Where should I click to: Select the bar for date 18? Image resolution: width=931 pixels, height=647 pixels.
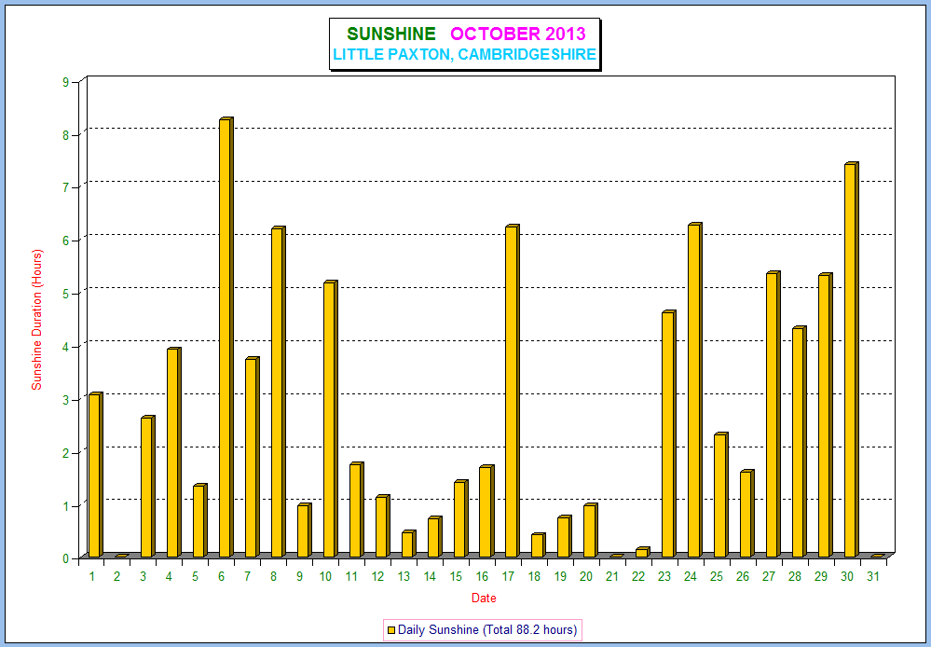click(539, 545)
